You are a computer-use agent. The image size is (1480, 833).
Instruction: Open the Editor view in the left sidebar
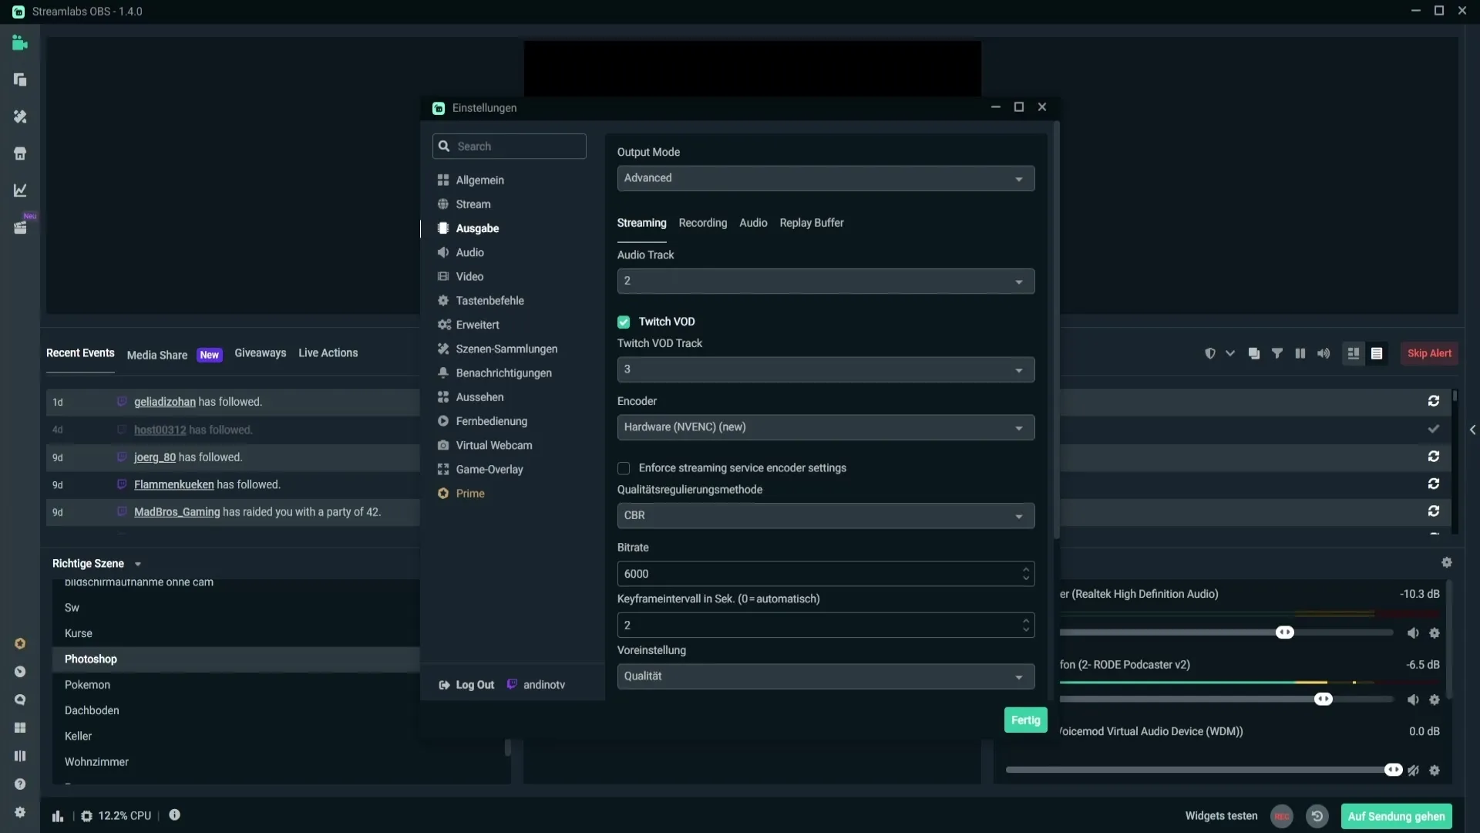(20, 43)
